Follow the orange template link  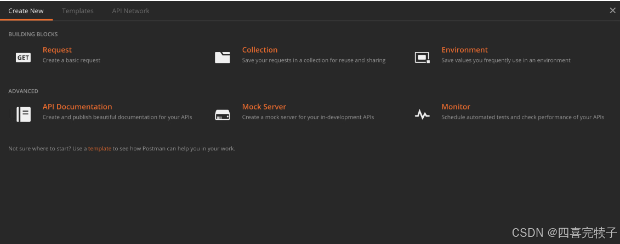(x=100, y=149)
